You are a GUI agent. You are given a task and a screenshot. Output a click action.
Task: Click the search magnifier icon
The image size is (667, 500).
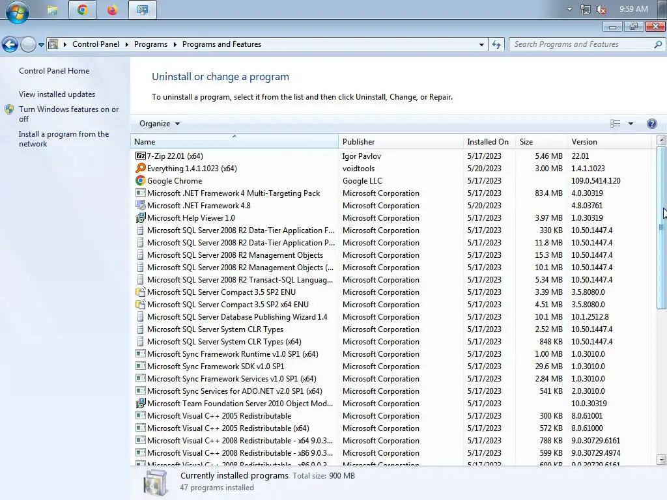click(658, 44)
